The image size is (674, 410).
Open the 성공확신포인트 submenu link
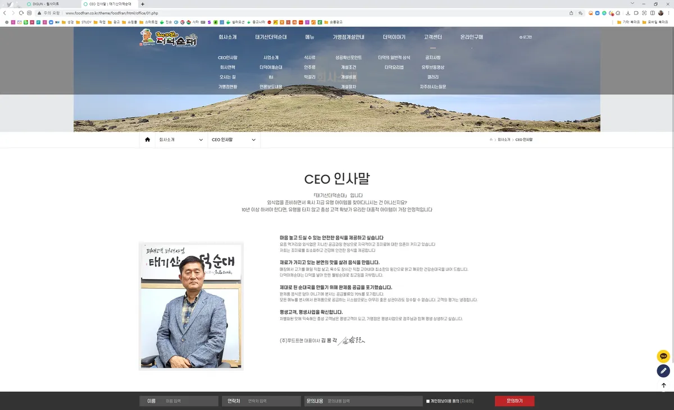[x=348, y=57]
